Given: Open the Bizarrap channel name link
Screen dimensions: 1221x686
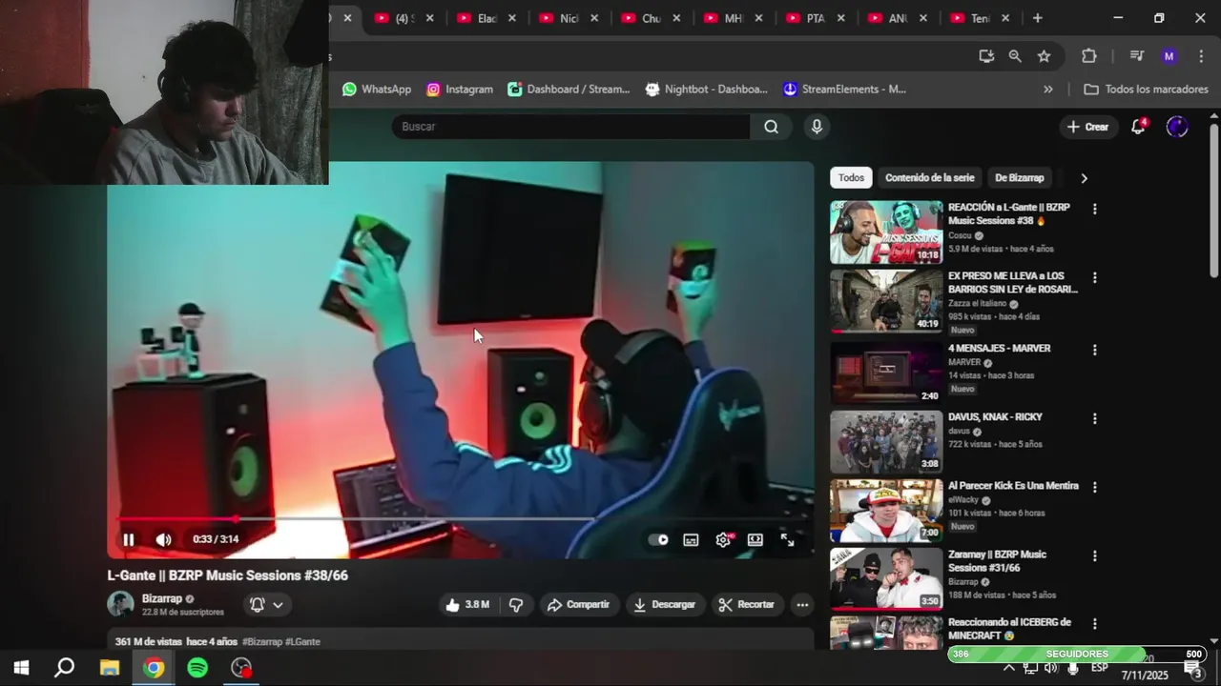Looking at the screenshot, I should click(x=161, y=598).
